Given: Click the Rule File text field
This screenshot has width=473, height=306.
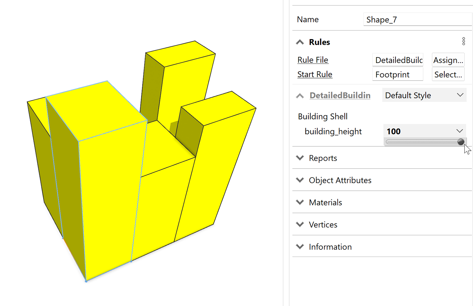Looking at the screenshot, I should (398, 60).
